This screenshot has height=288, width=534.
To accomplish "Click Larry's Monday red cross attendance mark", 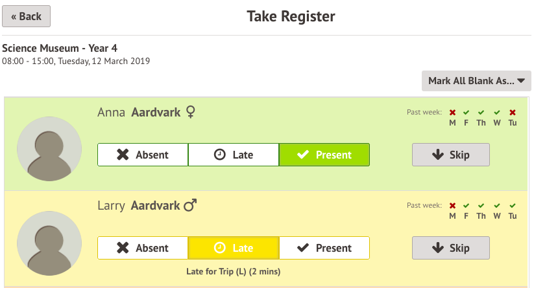I will tap(452, 206).
